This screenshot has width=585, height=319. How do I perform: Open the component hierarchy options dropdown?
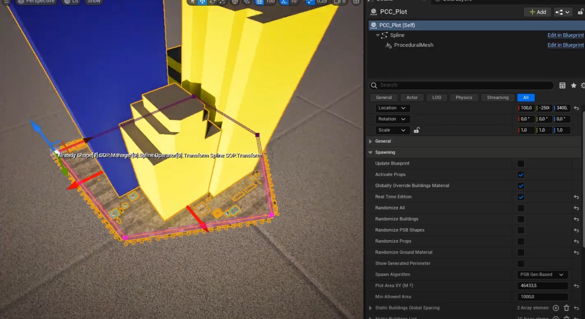tap(563, 12)
